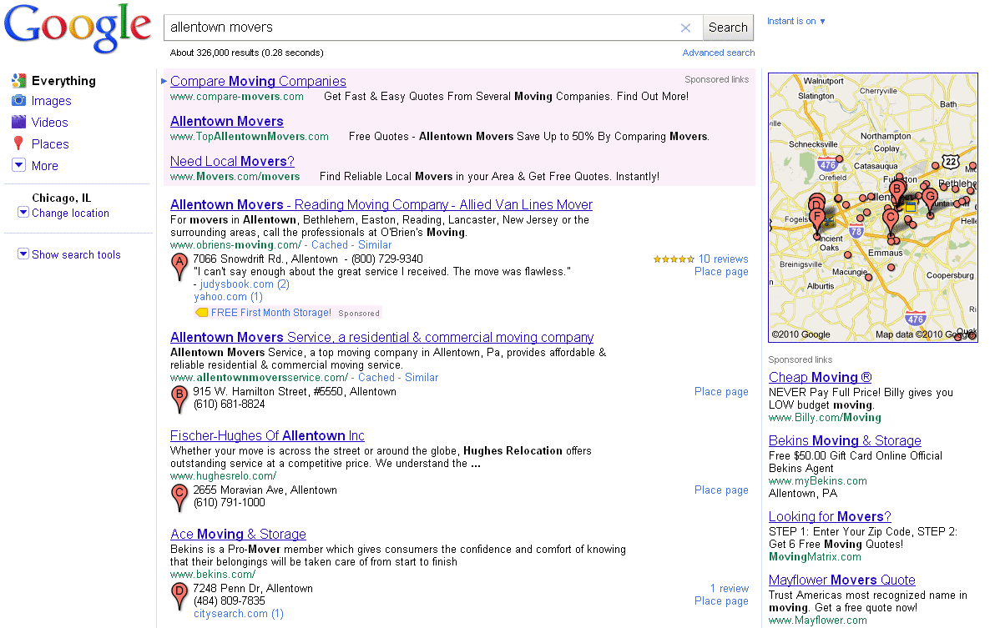This screenshot has height=628, width=1000.
Task: Click the 10 reviews star rating link
Action: point(723,259)
